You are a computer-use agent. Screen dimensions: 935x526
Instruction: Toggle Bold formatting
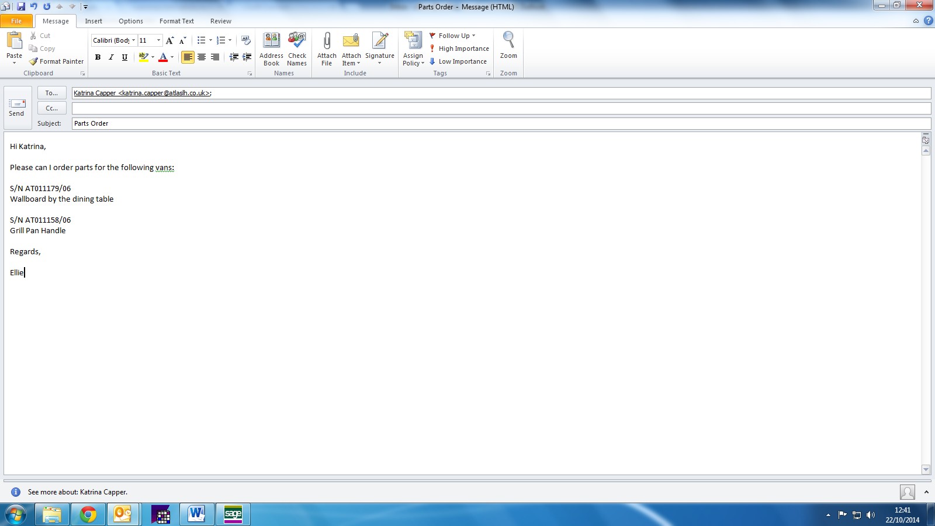click(98, 57)
